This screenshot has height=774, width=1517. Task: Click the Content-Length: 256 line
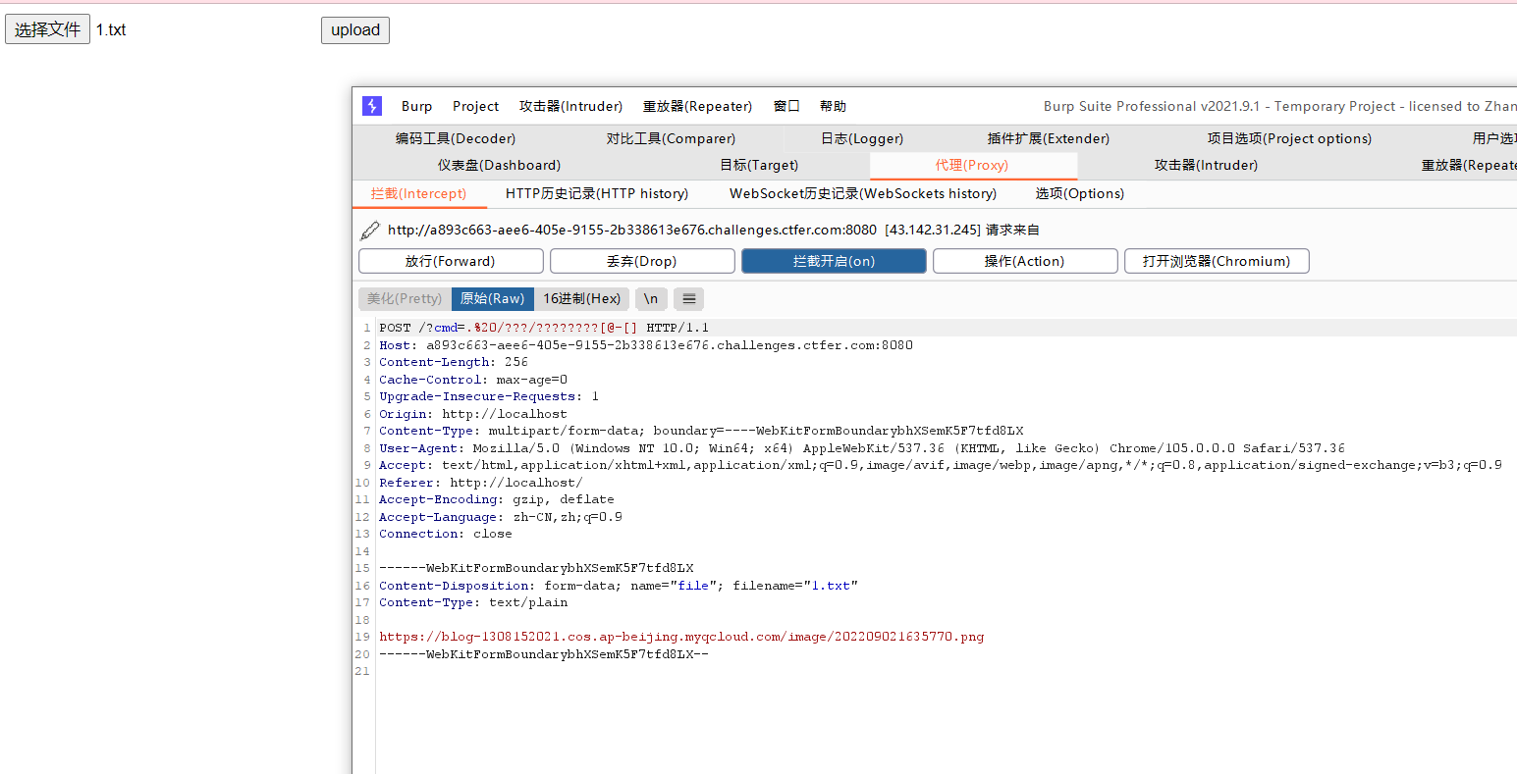[x=454, y=362]
